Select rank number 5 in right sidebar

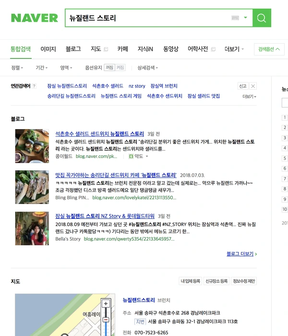(285, 158)
